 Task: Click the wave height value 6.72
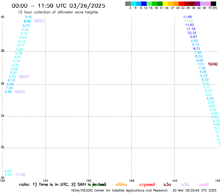click(26, 26)
